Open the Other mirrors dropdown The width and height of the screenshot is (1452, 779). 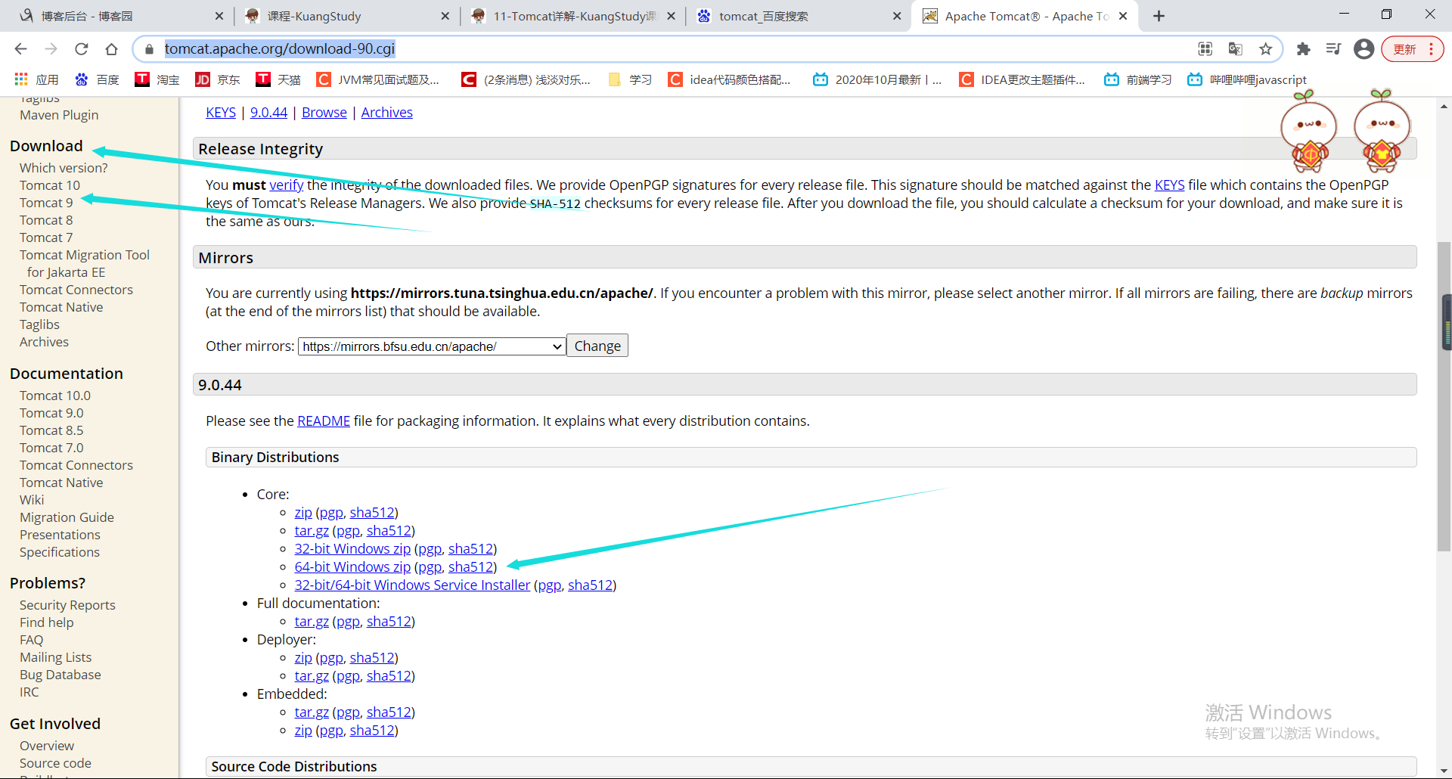(432, 346)
